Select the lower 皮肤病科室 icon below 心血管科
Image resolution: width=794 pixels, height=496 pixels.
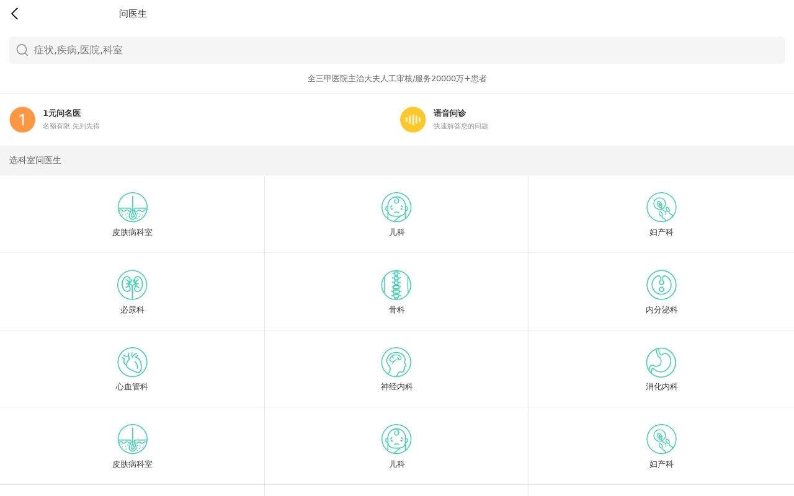click(133, 439)
